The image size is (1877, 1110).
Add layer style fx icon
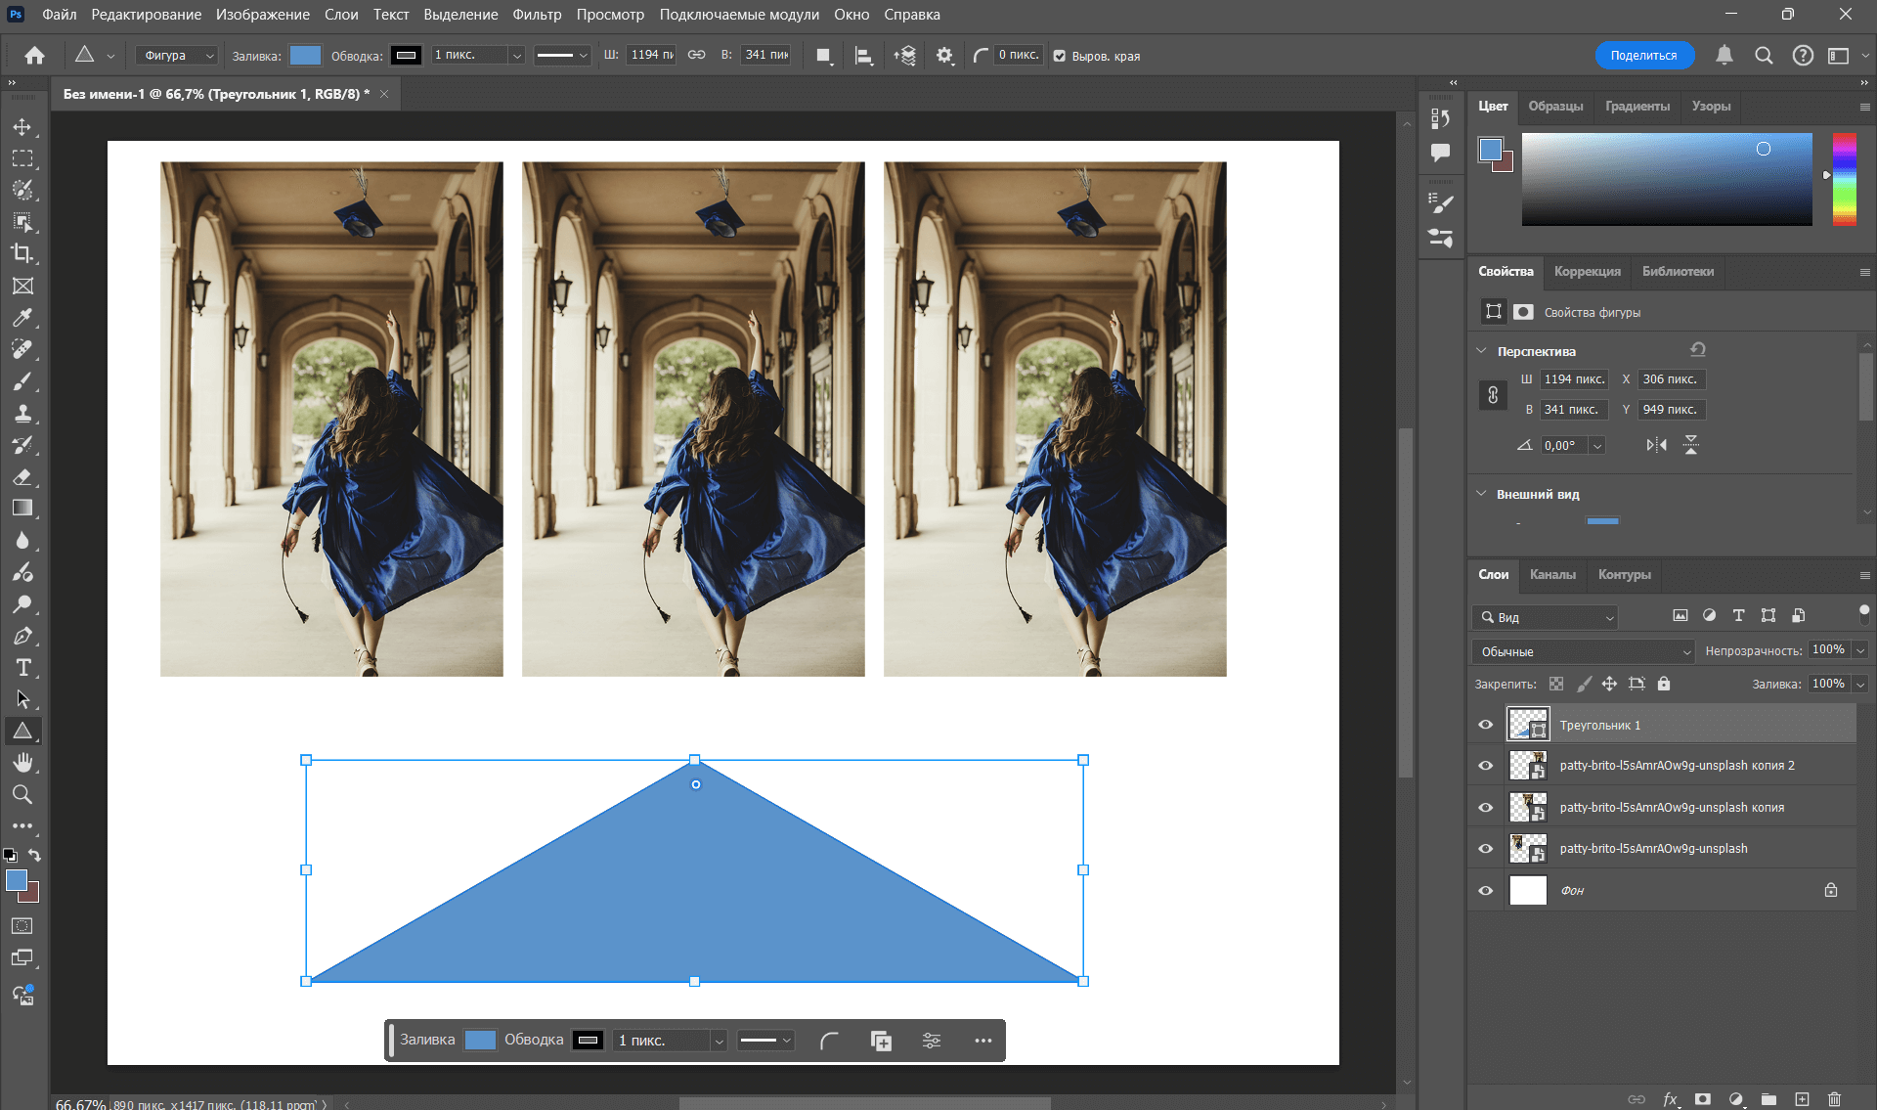(1670, 1099)
